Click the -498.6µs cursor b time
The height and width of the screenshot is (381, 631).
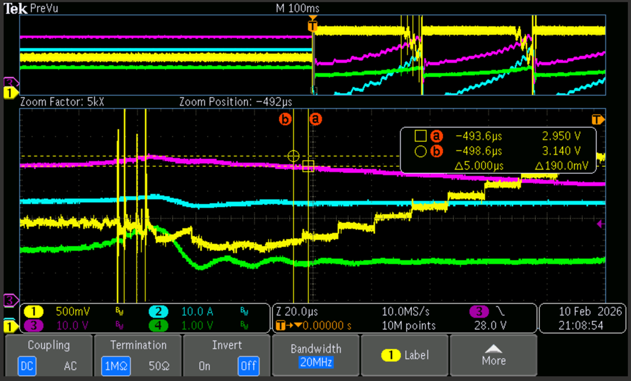(x=479, y=152)
